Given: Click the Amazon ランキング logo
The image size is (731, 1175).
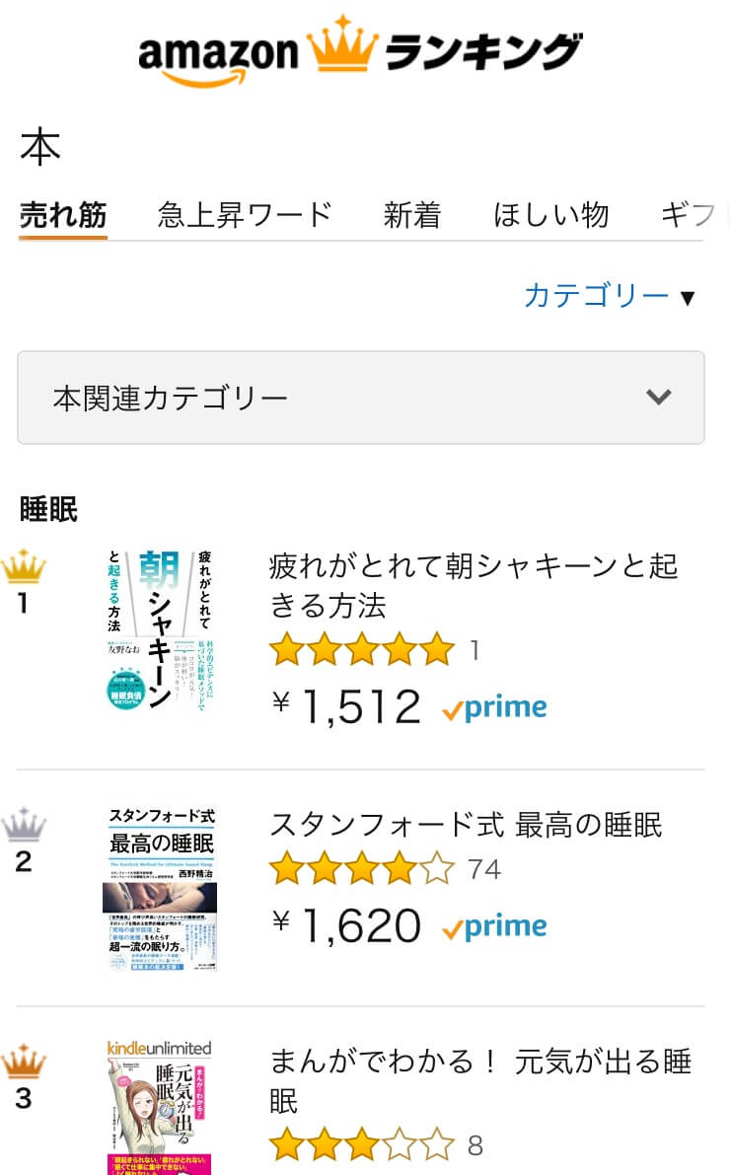Looking at the screenshot, I should coord(360,50).
